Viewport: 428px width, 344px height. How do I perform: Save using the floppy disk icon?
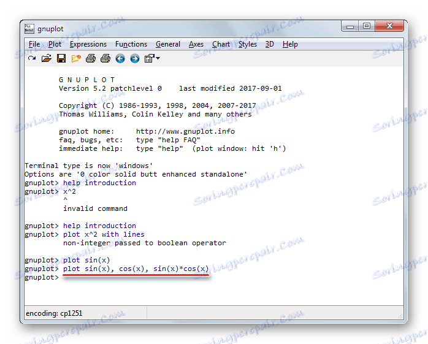[x=61, y=58]
